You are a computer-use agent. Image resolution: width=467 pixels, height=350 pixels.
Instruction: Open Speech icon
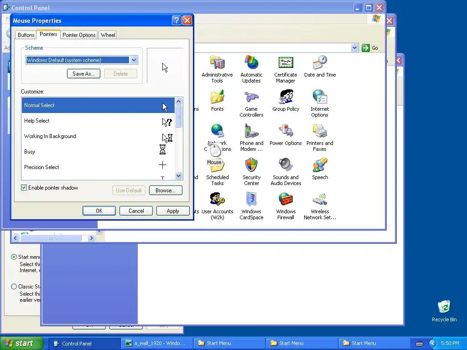[320, 165]
